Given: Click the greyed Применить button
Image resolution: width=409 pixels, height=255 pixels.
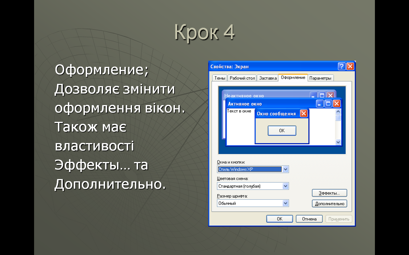Looking at the screenshot, I should tap(339, 219).
